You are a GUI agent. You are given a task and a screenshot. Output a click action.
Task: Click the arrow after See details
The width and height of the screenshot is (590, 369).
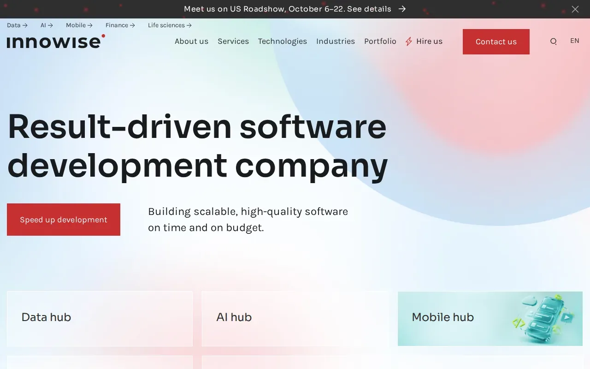(x=402, y=9)
